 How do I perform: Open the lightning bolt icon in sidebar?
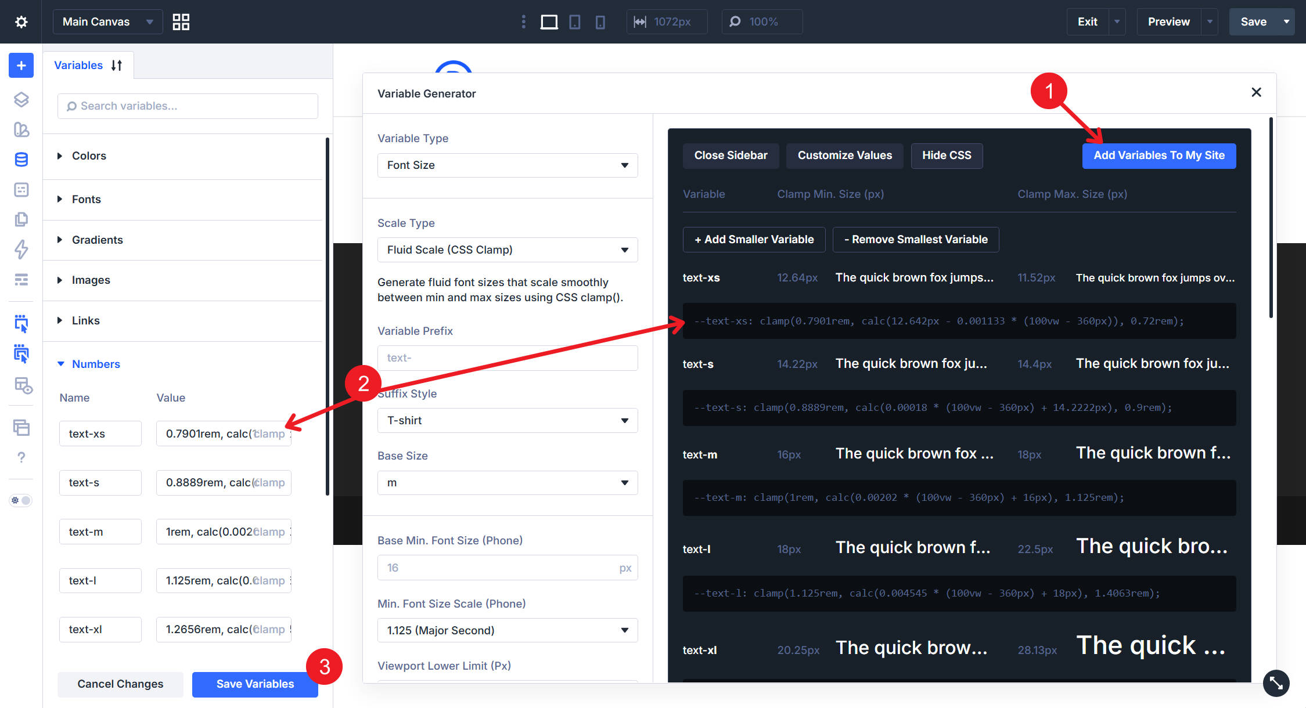coord(21,250)
